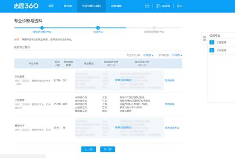
Task: Select 管理科学 as preferred major
Action: 172,128
